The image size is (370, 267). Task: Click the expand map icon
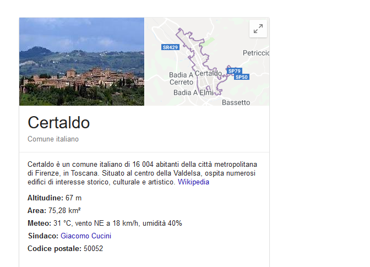[258, 29]
